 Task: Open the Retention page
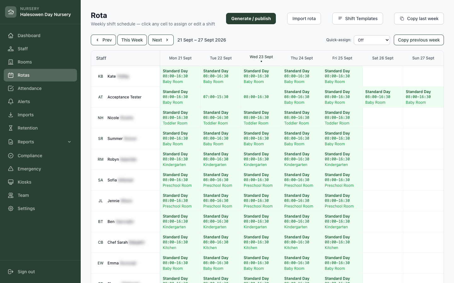[40, 128]
